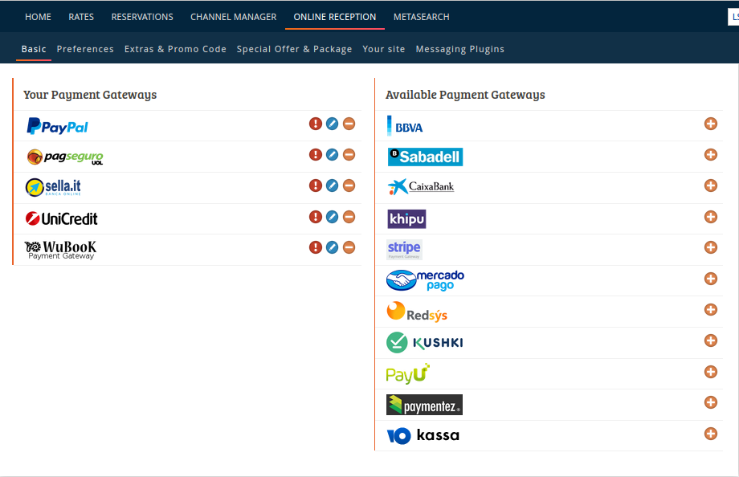739x477 pixels.
Task: Click the sella.it logo
Action: point(53,187)
